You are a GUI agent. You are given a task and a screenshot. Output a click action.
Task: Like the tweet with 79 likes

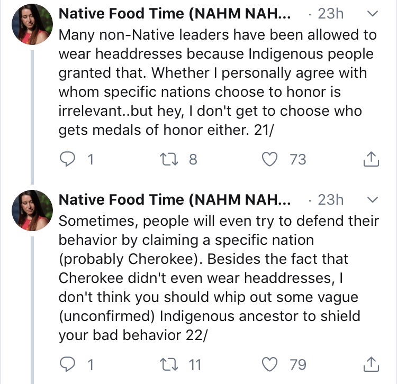pos(271,364)
